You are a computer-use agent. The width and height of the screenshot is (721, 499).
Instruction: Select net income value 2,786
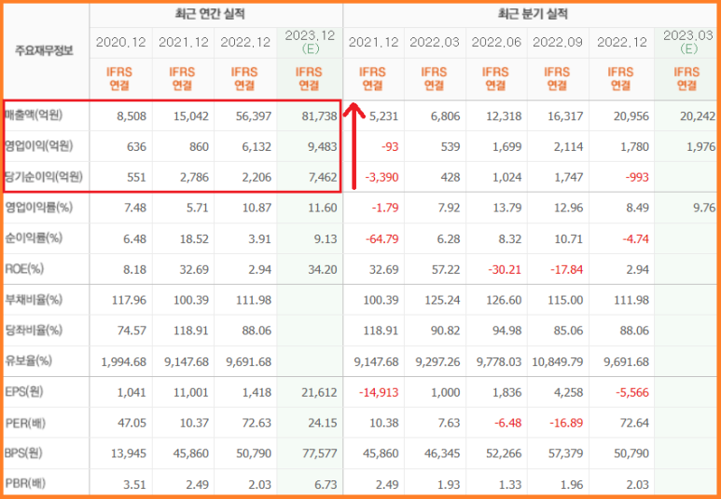pos(195,177)
